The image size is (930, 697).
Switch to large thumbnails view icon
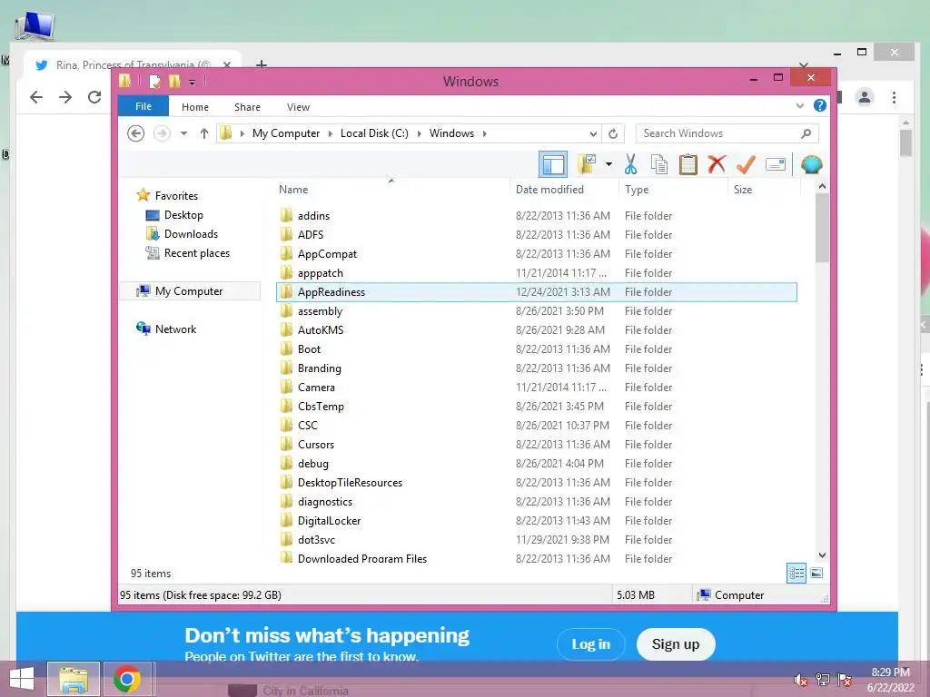tap(816, 573)
